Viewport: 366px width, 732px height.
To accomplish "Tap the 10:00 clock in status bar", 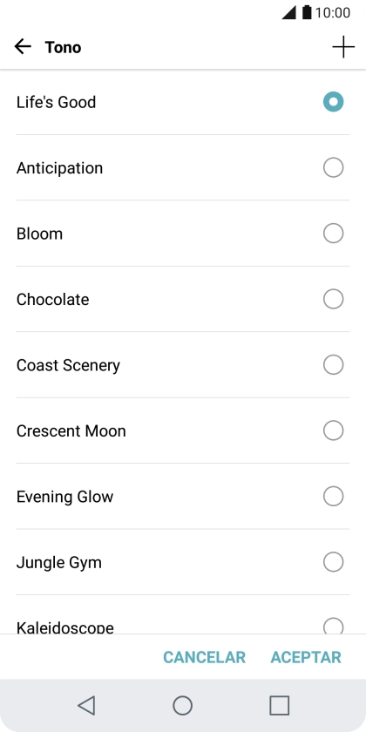I will click(332, 12).
